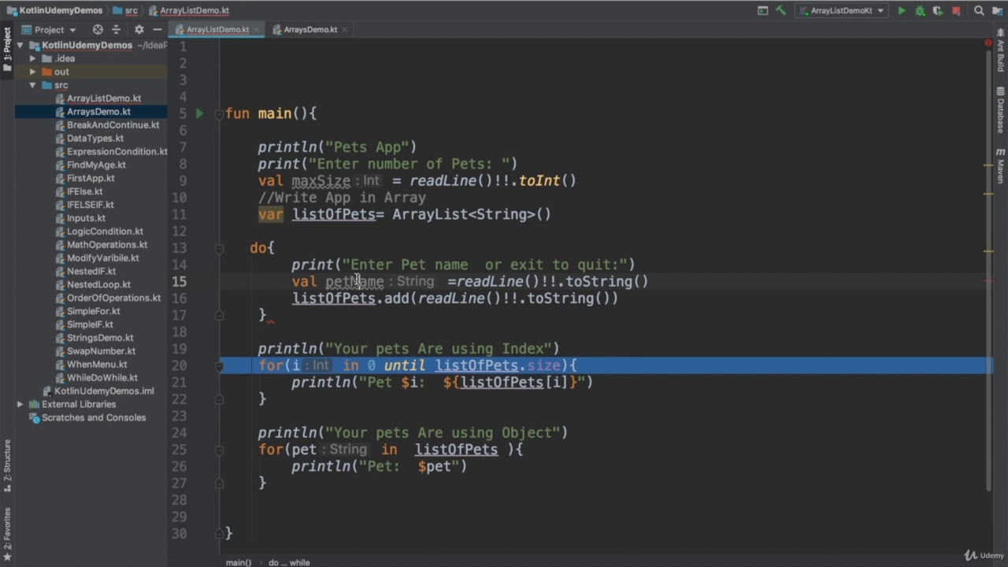Viewport: 1008px width, 567px height.
Task: Expand the External Libraries node
Action: pos(20,405)
